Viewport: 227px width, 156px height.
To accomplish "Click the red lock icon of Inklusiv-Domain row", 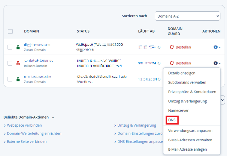I will 18,63.
